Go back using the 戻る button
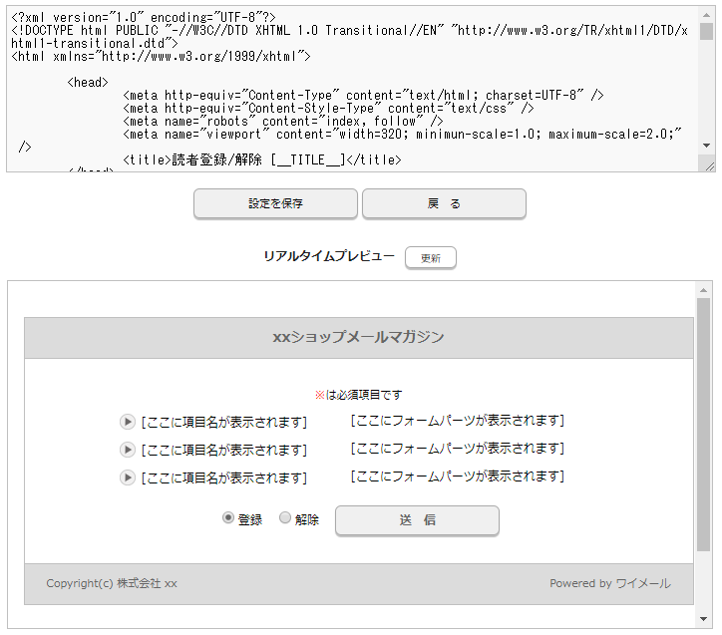The image size is (722, 635). point(444,203)
